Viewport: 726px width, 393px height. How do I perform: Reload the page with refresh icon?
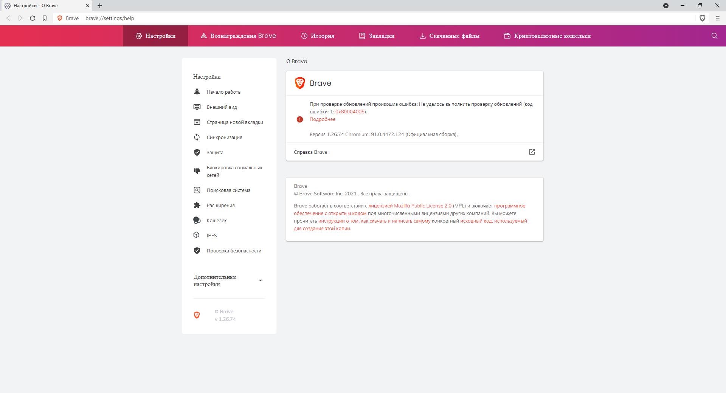(x=33, y=18)
